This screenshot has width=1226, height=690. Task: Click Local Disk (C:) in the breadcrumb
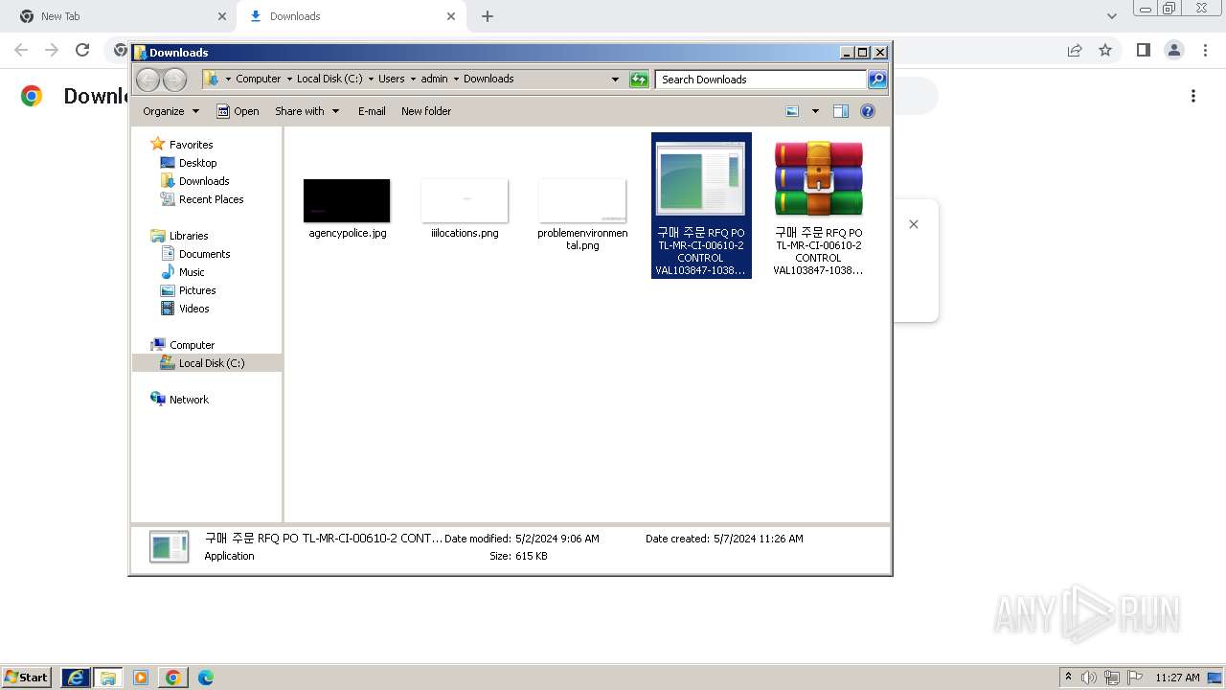tap(329, 79)
